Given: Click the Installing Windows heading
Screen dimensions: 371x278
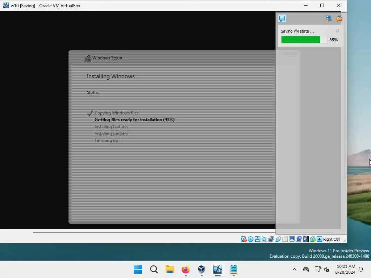Looking at the screenshot, I should 111,76.
